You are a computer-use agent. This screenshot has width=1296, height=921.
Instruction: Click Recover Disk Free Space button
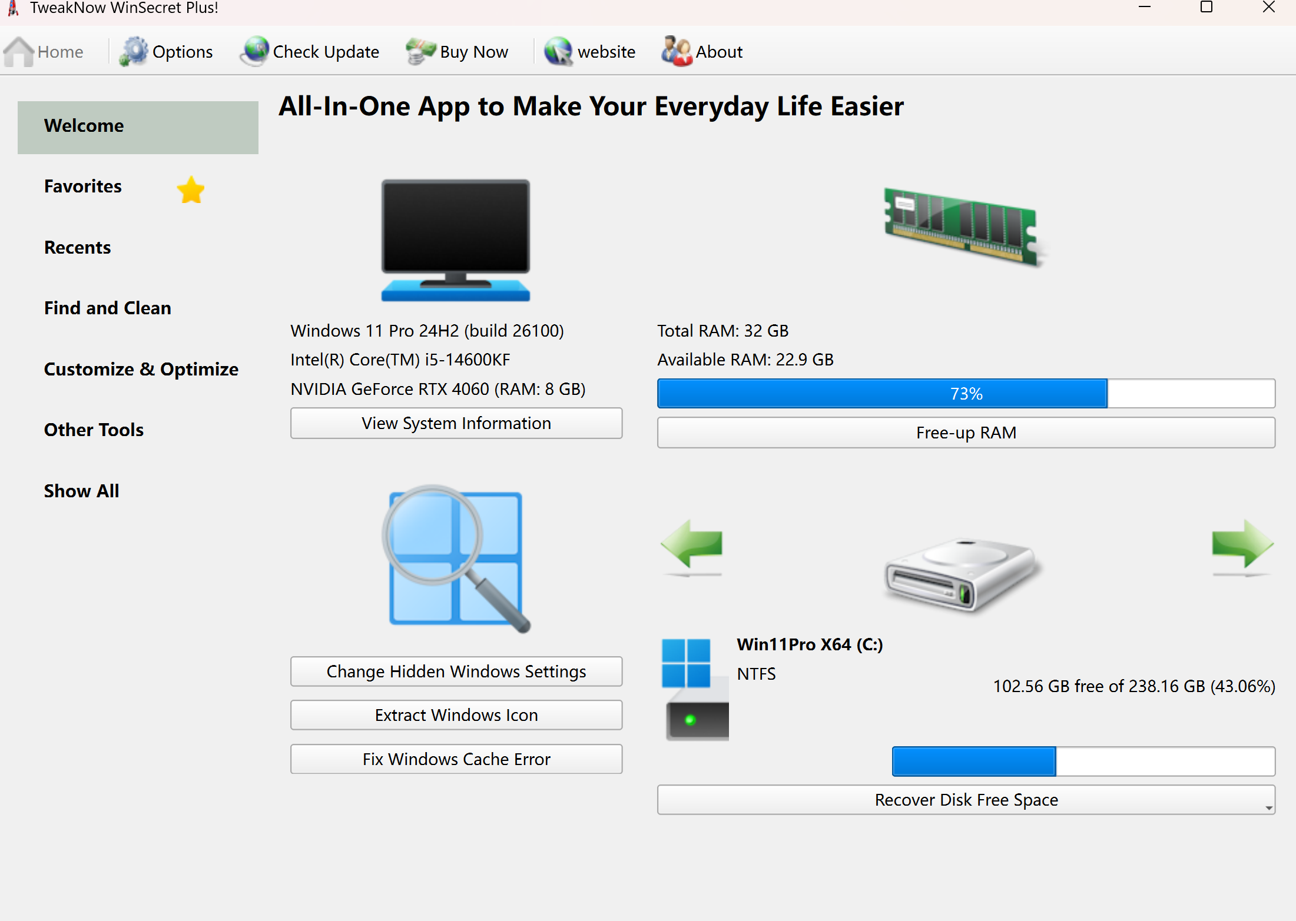966,800
